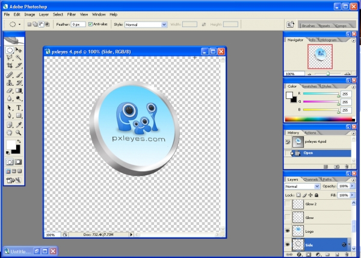Select the Path Selection tool
Image resolution: width=361 pixels, height=258 pixels.
10,107
